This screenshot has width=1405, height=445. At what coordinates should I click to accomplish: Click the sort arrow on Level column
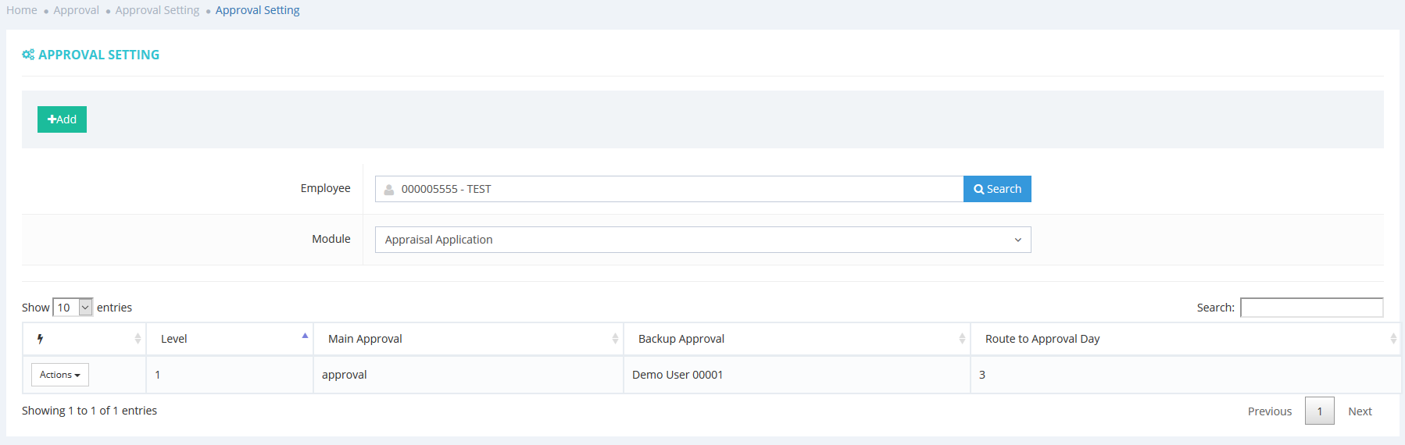(305, 336)
